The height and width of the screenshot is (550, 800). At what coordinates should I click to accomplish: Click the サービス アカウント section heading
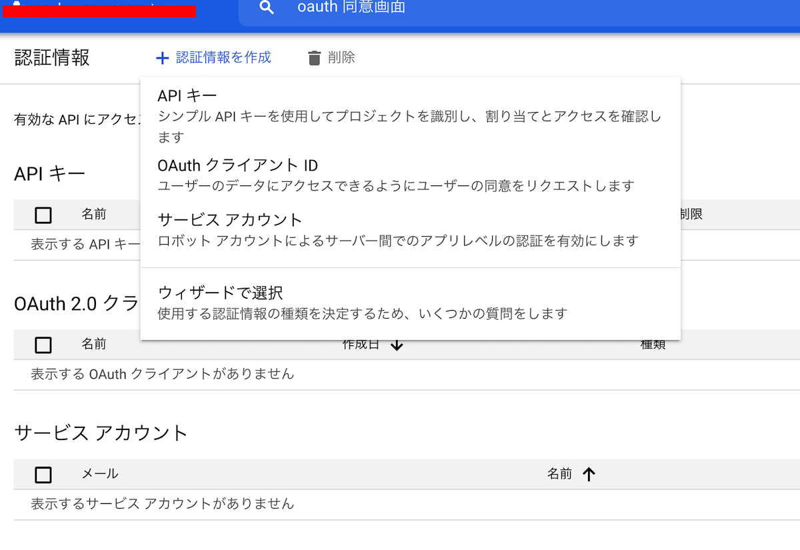[x=101, y=433]
